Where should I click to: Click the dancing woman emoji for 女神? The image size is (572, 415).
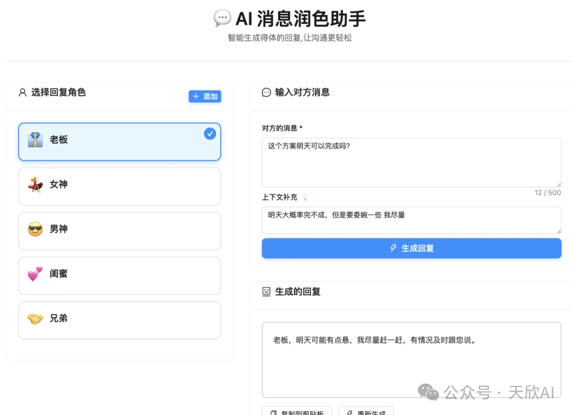click(35, 184)
